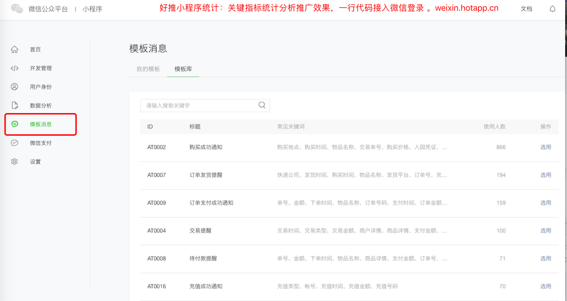Open 开发管理 in the sidebar

41,68
